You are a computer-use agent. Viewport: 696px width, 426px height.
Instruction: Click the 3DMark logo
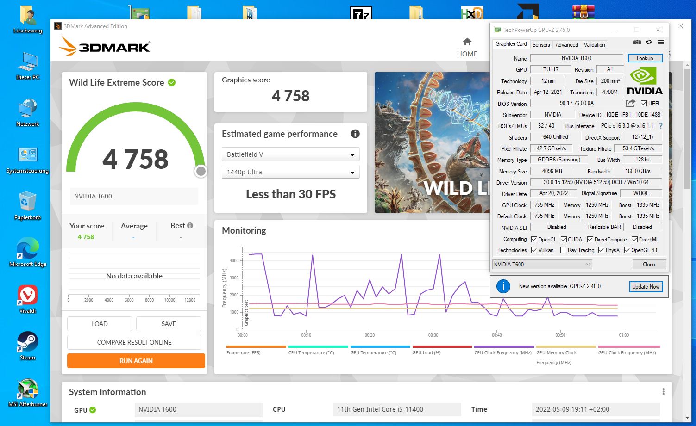coord(105,46)
